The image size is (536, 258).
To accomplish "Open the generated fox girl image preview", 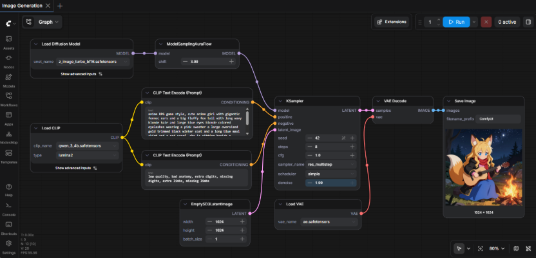I will click(x=484, y=167).
